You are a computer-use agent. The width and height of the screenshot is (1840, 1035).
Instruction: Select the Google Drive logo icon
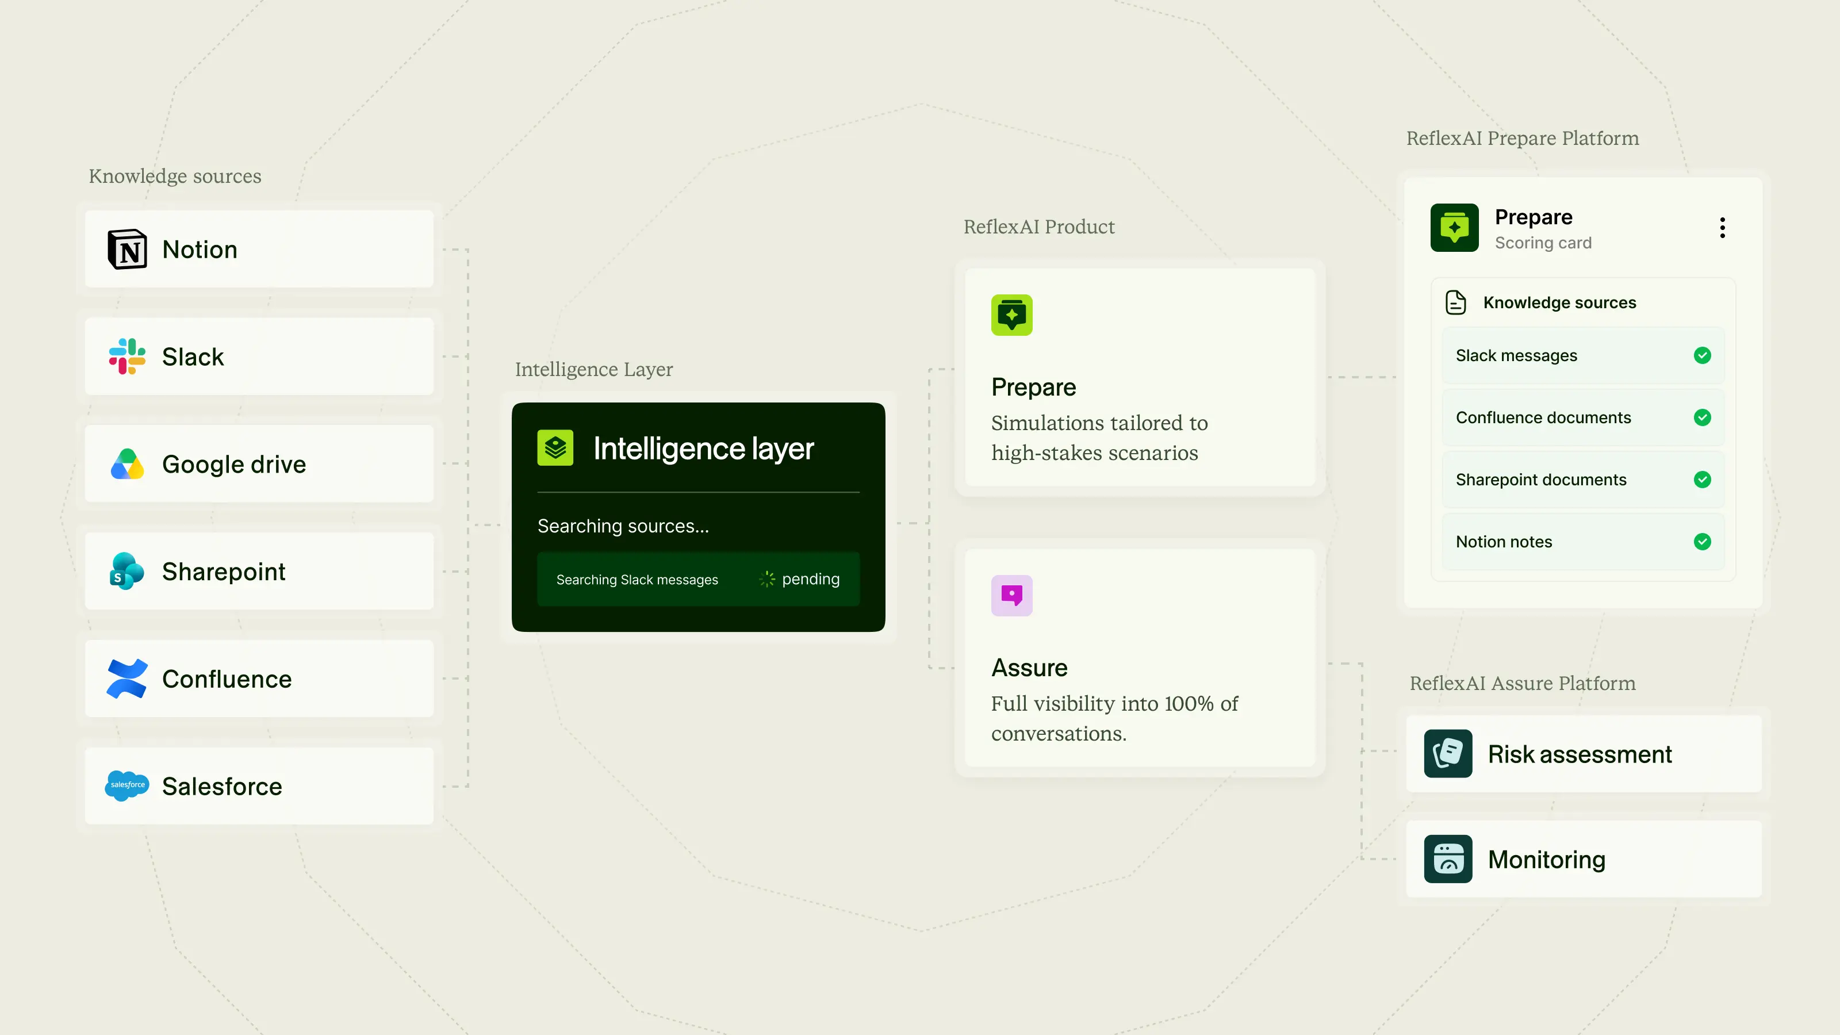127,464
